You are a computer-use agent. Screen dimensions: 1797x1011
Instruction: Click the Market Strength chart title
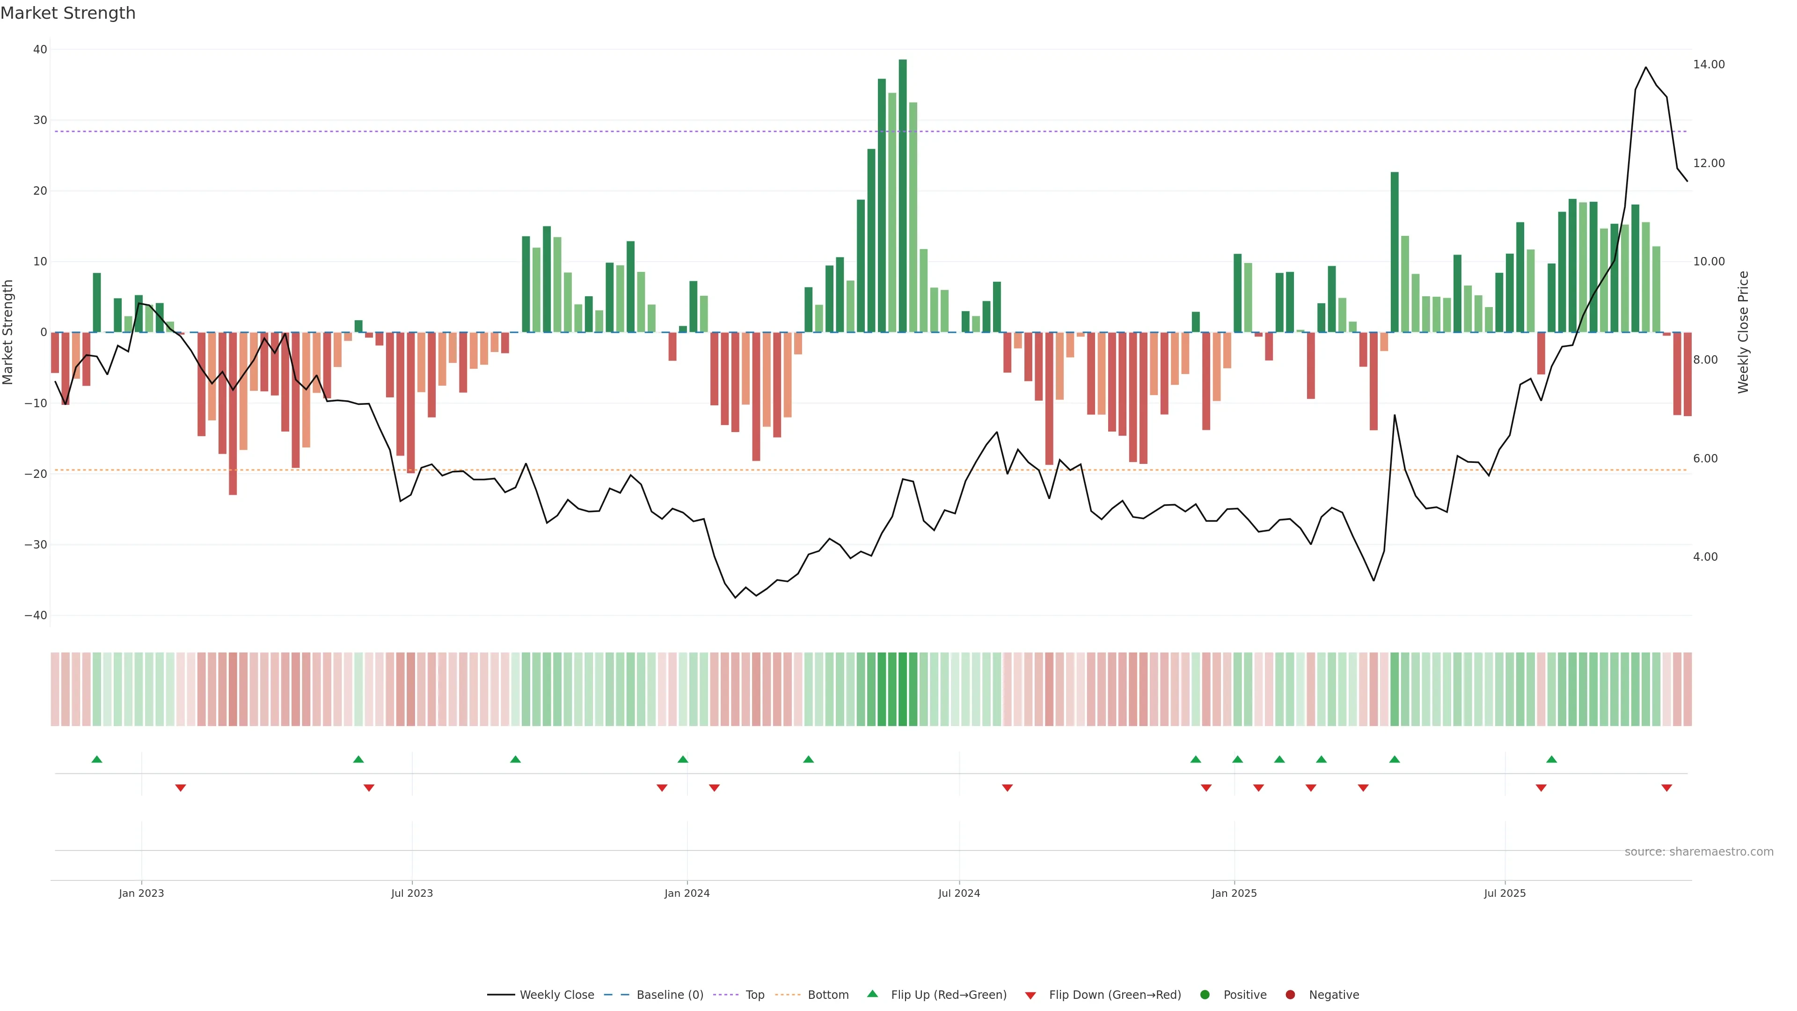point(68,13)
